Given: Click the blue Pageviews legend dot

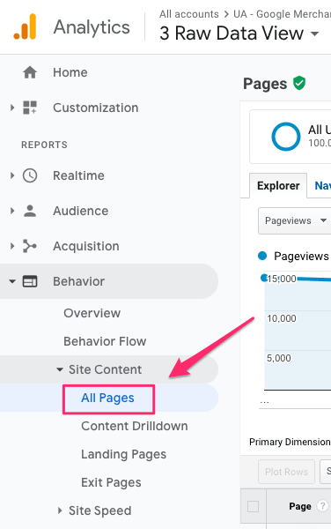Looking at the screenshot, I should point(262,256).
